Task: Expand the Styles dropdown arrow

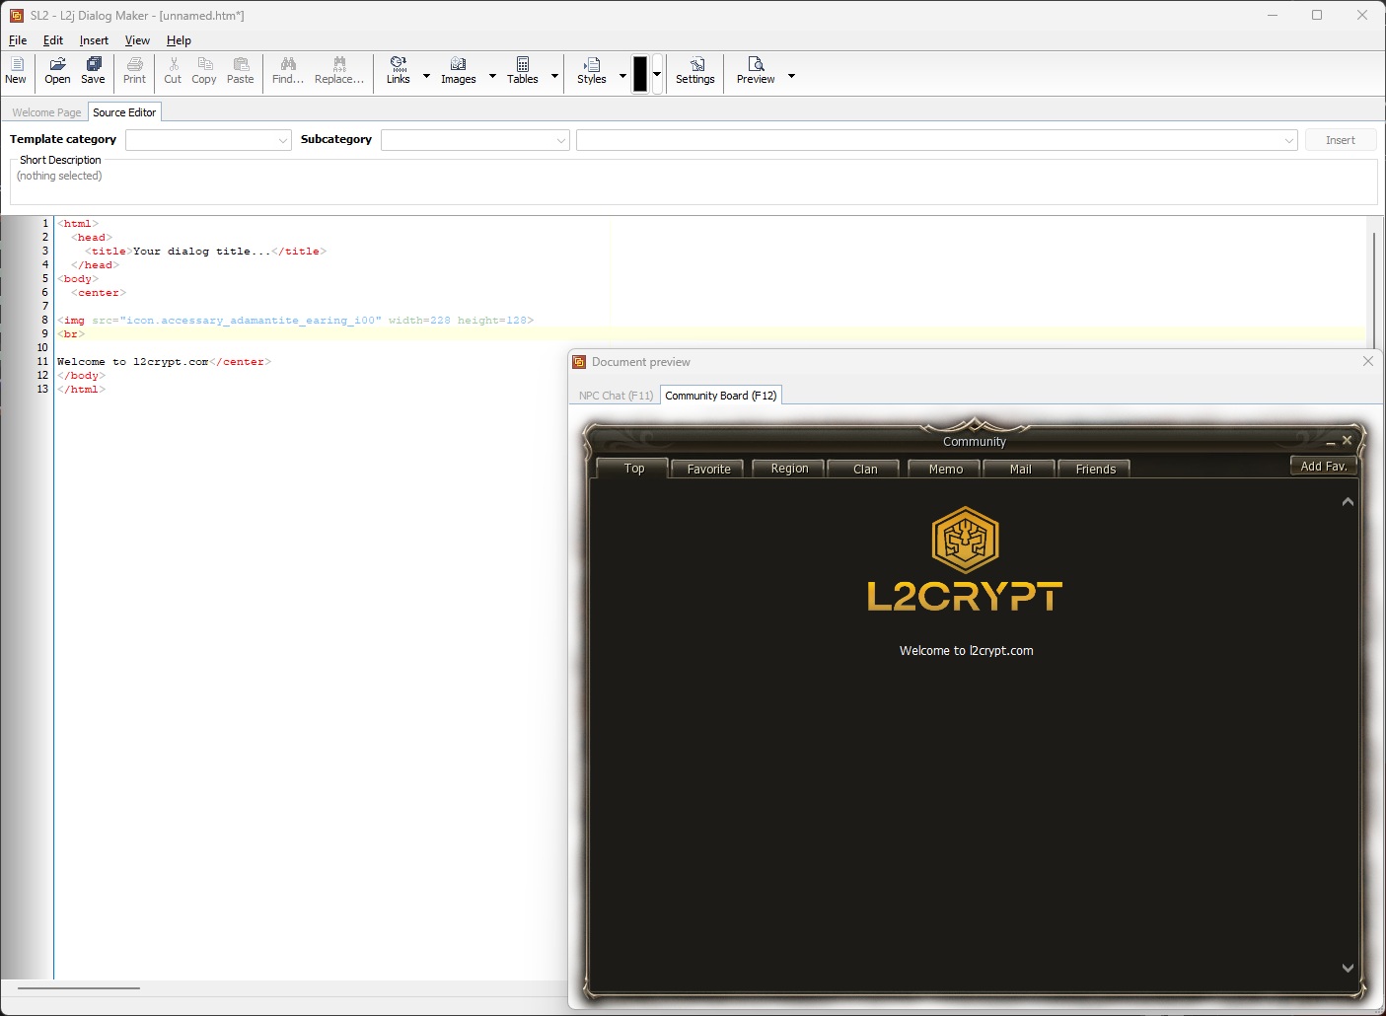Action: (622, 76)
